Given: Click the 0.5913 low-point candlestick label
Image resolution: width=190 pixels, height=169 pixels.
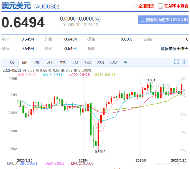Looking at the screenshot, I should tap(100, 152).
